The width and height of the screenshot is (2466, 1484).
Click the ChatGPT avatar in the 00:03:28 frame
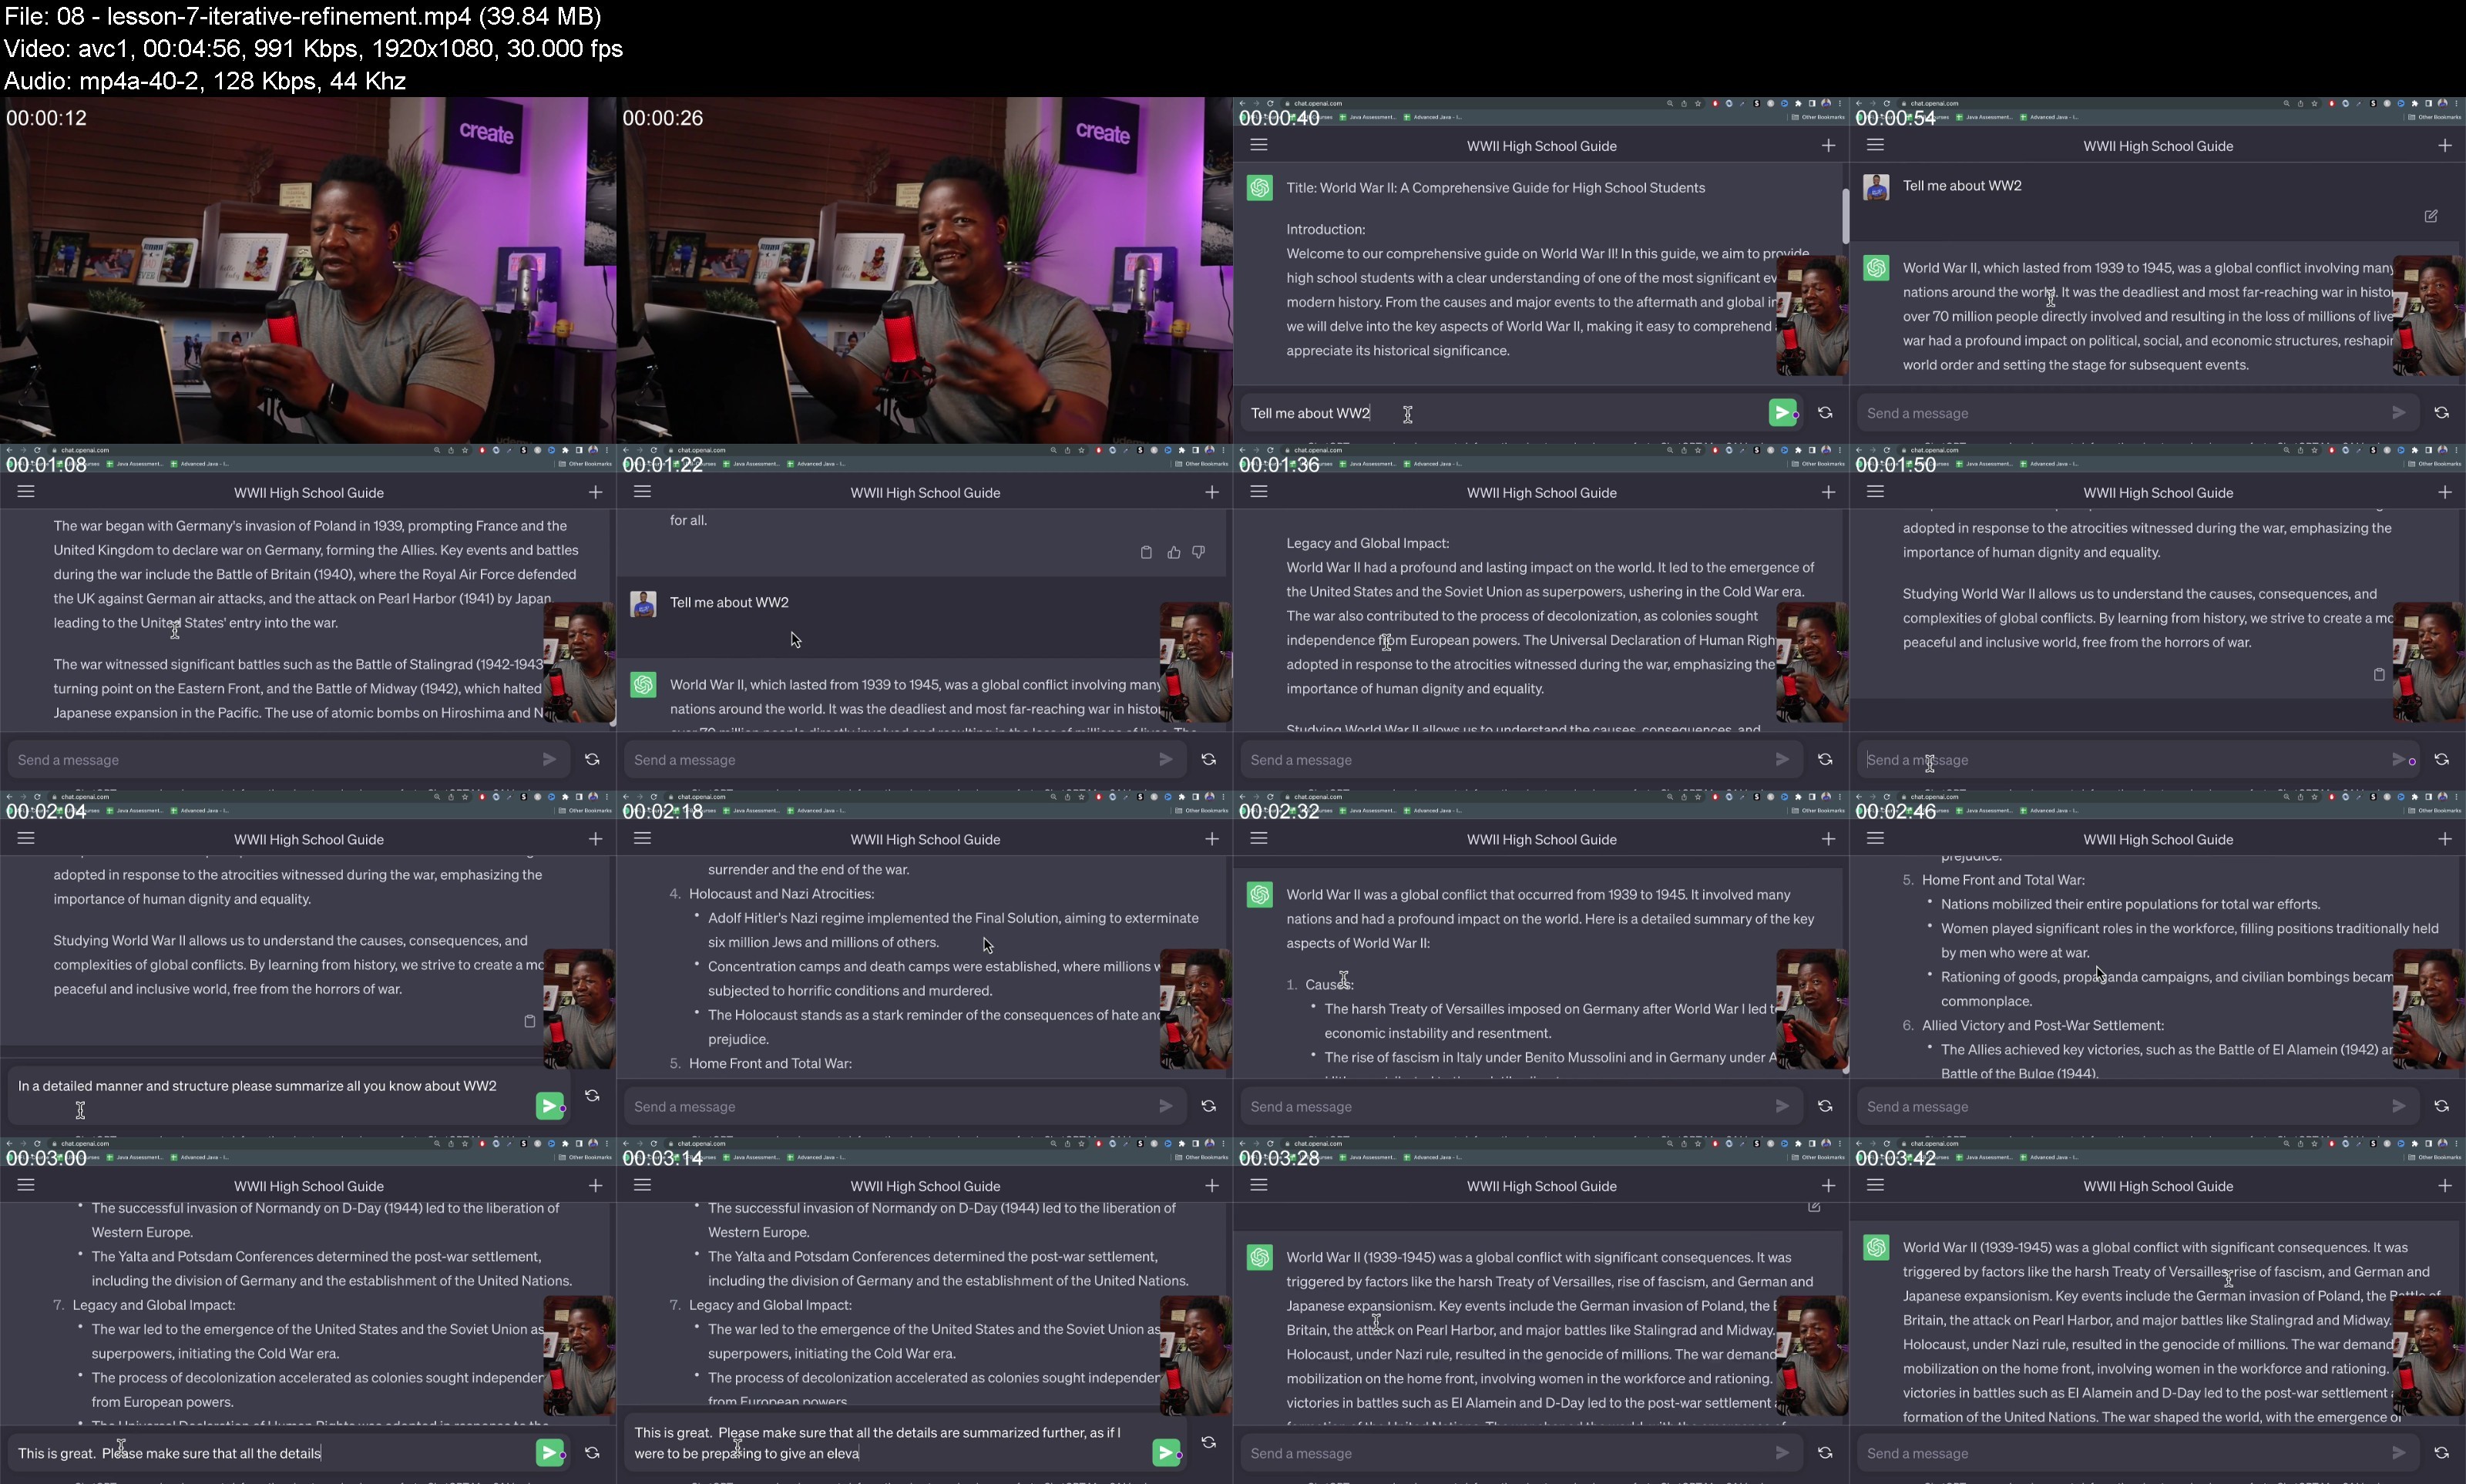[x=1260, y=1257]
